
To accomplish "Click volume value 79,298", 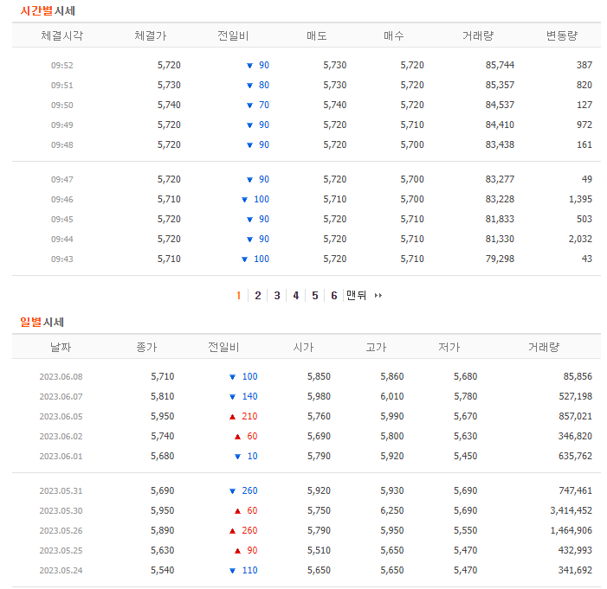I will coord(500,259).
